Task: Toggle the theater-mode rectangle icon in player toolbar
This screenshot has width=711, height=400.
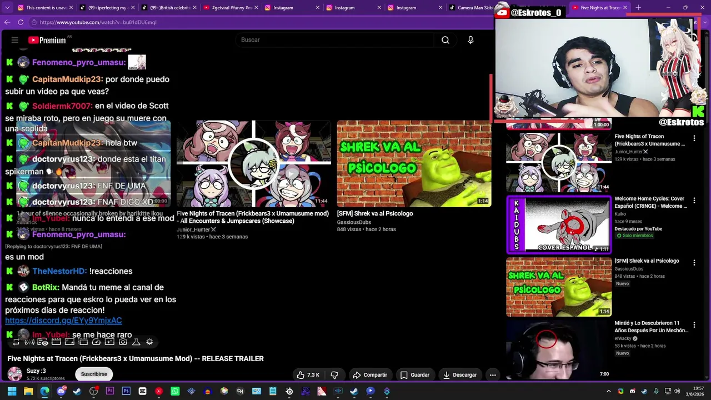Action: coord(69,342)
